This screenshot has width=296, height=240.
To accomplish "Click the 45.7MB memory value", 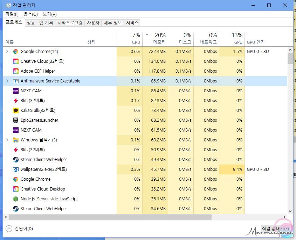I will pos(158,169).
